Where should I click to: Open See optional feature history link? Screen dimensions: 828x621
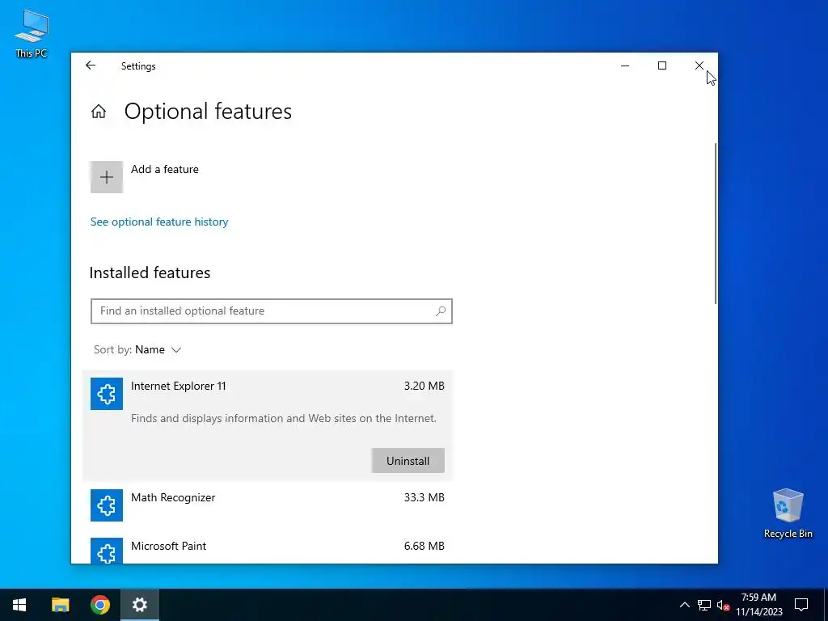click(x=159, y=222)
